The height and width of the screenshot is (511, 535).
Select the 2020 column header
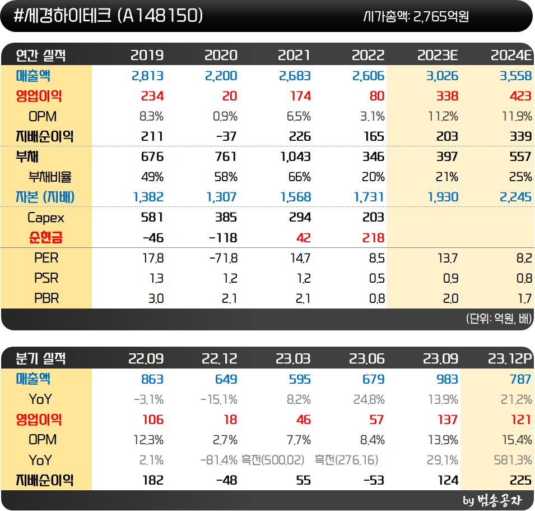point(221,56)
